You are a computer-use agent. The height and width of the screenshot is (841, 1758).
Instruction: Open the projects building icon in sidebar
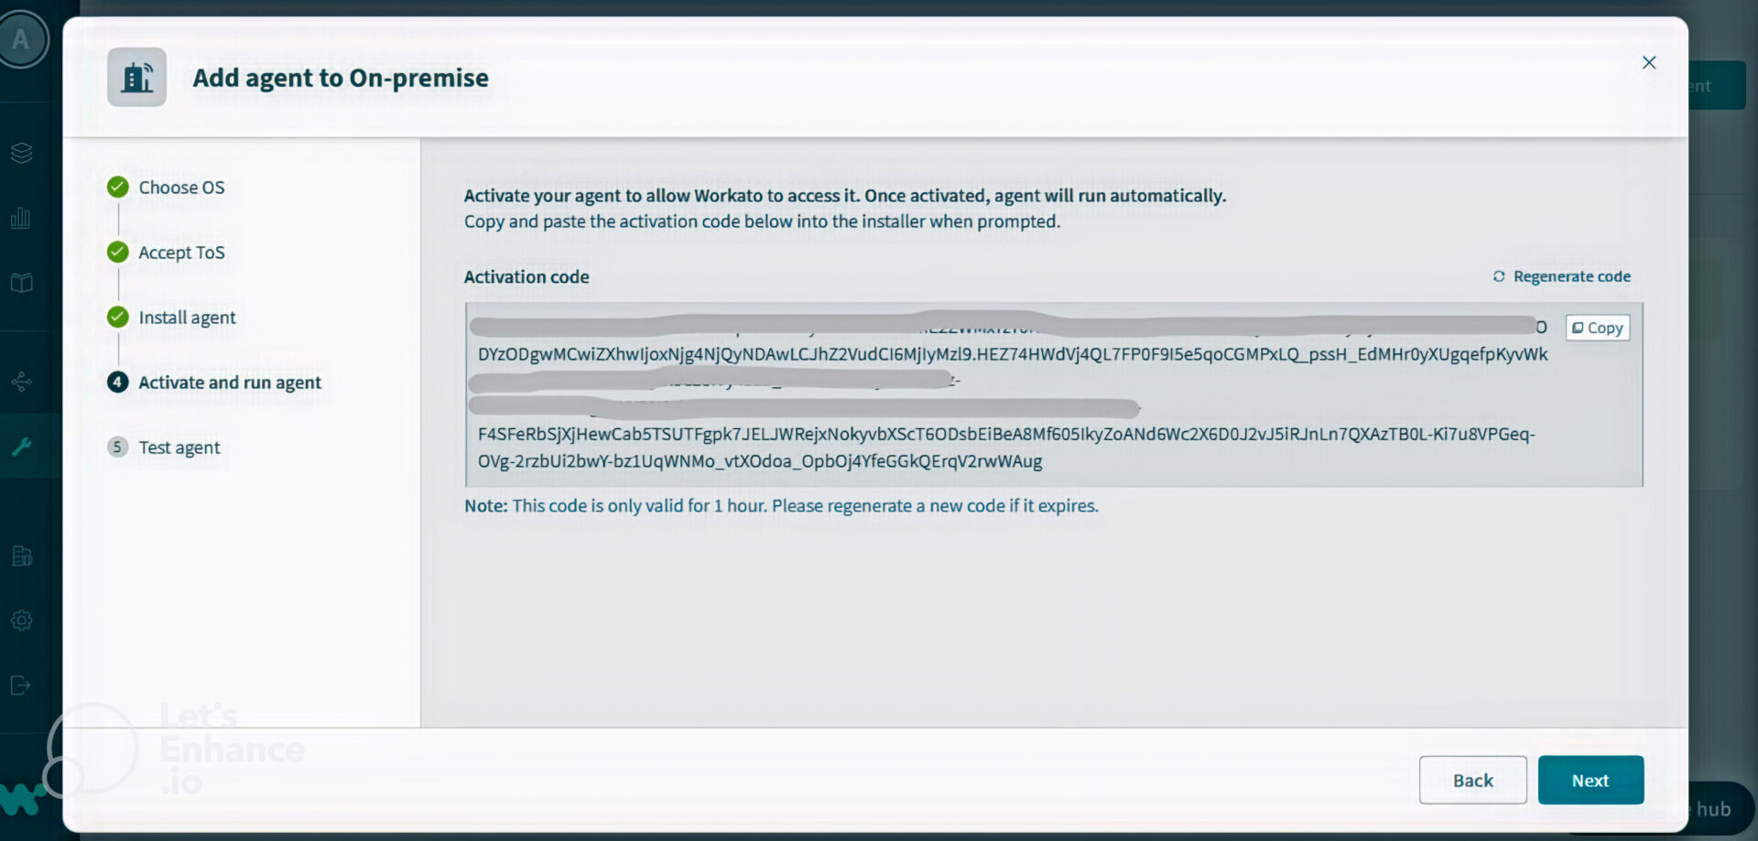coord(20,556)
